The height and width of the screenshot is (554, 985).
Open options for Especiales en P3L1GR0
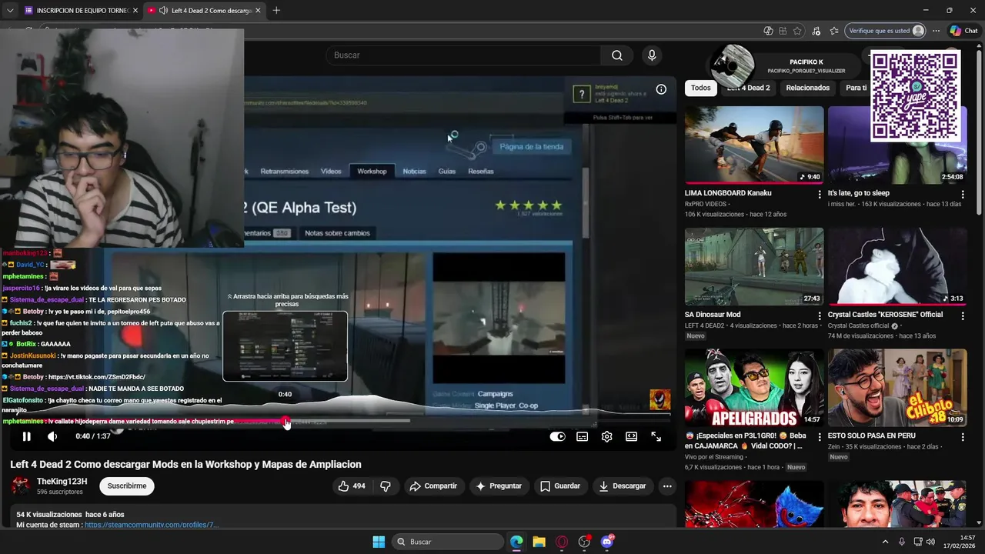(x=820, y=437)
